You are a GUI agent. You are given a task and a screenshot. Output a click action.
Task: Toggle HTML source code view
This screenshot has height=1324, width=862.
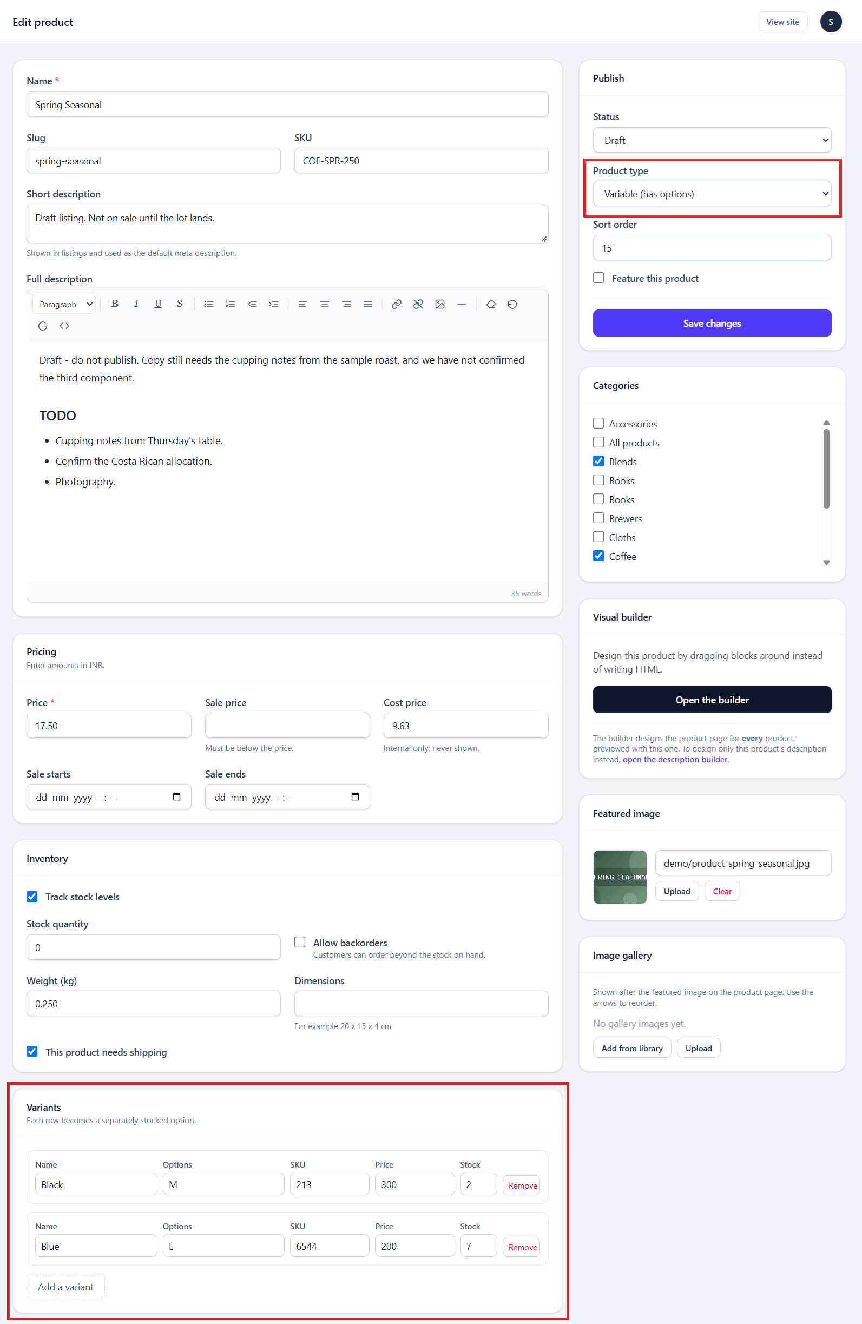(64, 325)
